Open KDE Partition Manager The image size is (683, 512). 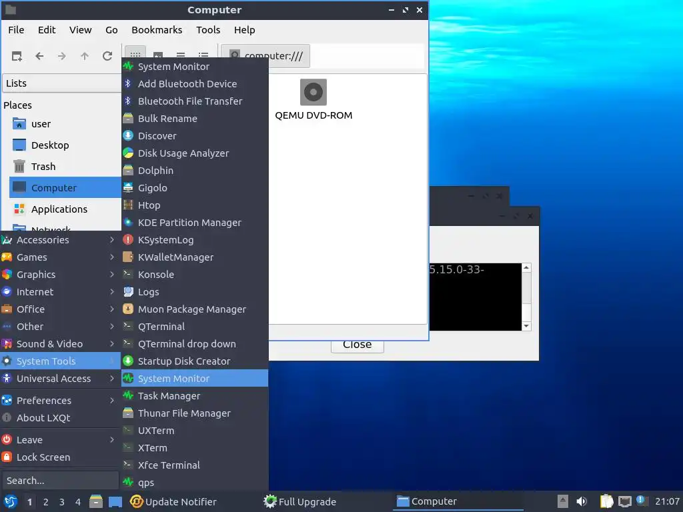(x=195, y=223)
